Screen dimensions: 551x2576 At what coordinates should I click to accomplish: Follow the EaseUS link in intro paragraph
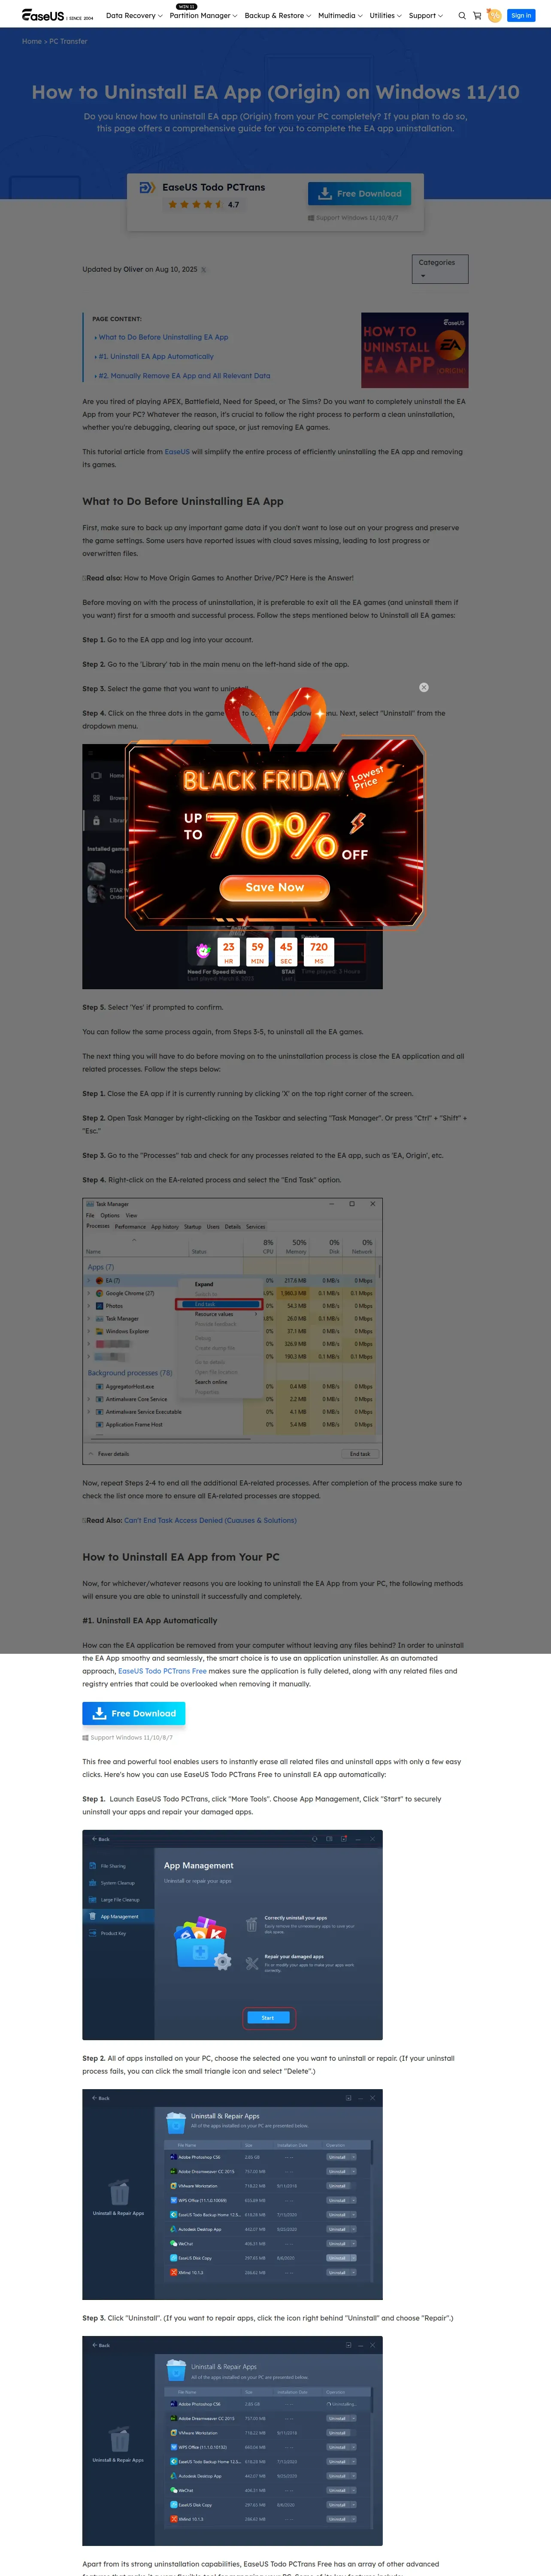click(x=177, y=452)
